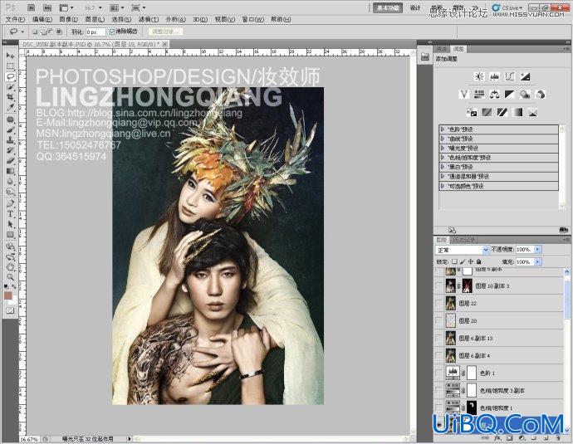Expand the "色相/饱和度" presets list
The height and width of the screenshot is (444, 573).
pyautogui.click(x=443, y=158)
